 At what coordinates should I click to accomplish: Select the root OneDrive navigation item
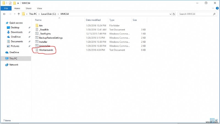point(14,52)
